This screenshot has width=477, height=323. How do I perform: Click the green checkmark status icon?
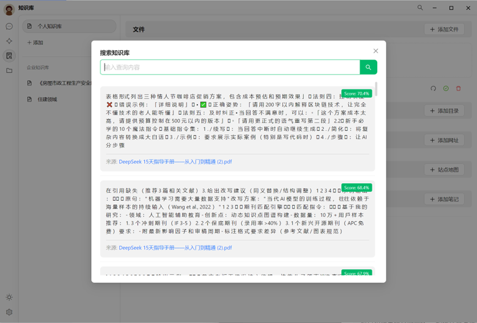click(446, 88)
